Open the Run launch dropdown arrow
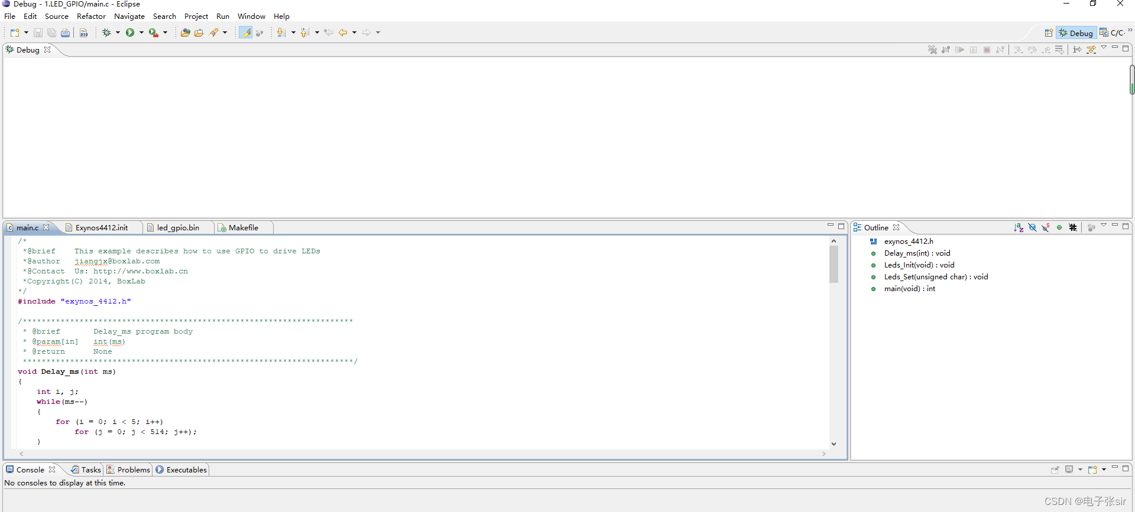 click(141, 32)
